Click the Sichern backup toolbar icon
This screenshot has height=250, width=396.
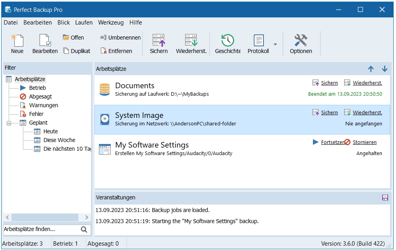tap(159, 41)
